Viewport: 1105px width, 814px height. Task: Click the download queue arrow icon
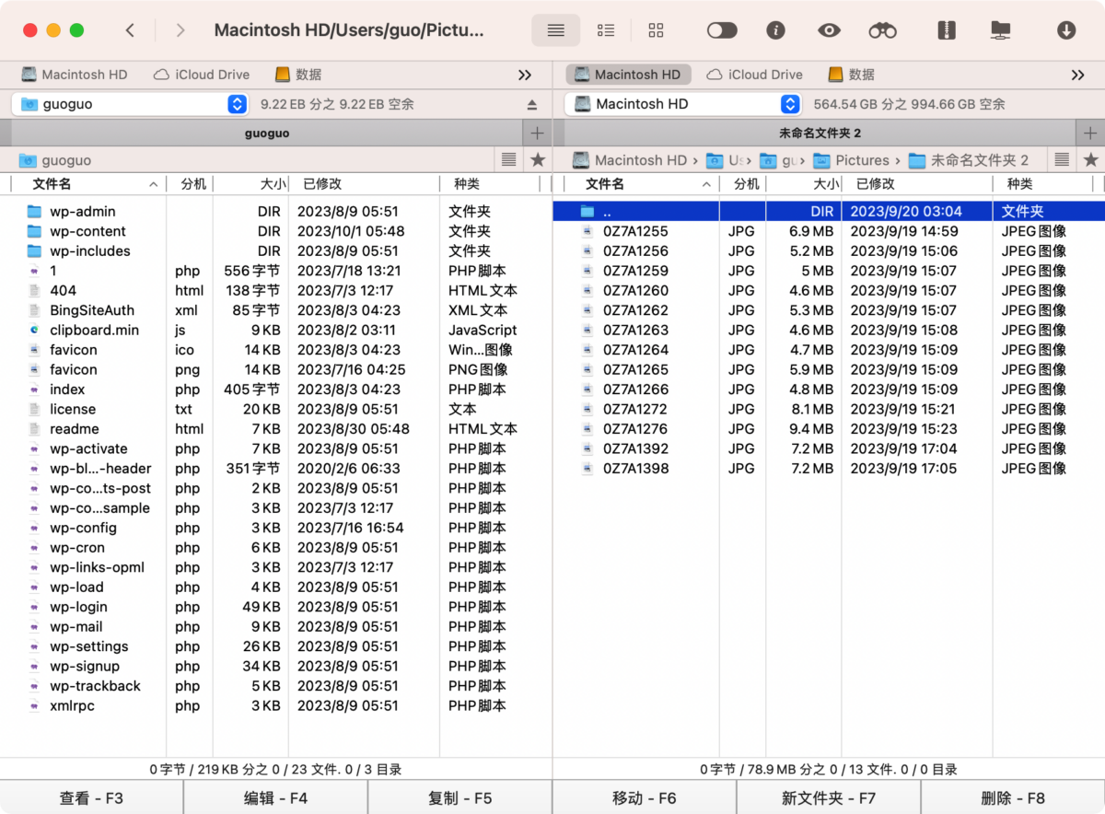(1066, 30)
